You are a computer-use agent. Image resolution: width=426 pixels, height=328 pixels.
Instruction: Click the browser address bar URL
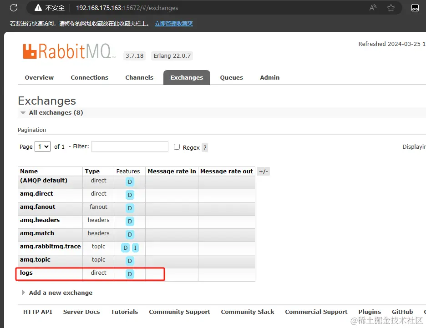(127, 8)
